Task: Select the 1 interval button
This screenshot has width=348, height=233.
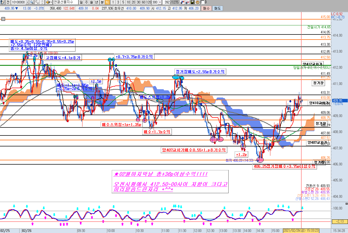Action: tap(113, 2)
